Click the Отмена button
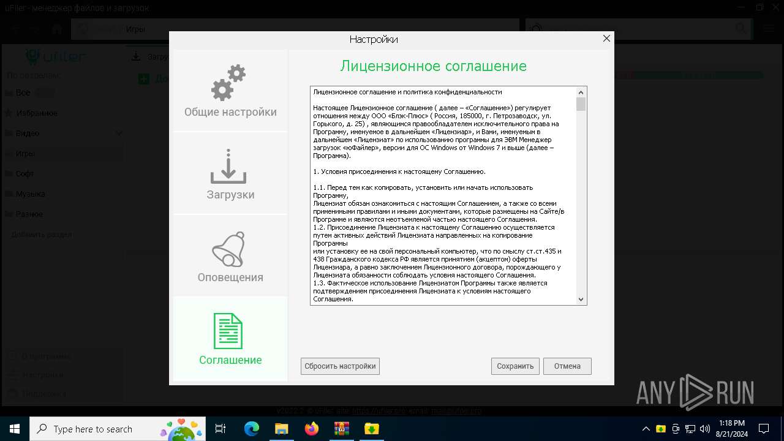784x441 pixels. tap(567, 366)
